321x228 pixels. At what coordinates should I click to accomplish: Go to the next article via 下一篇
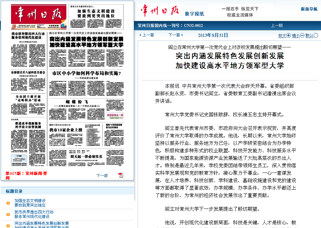176,35
